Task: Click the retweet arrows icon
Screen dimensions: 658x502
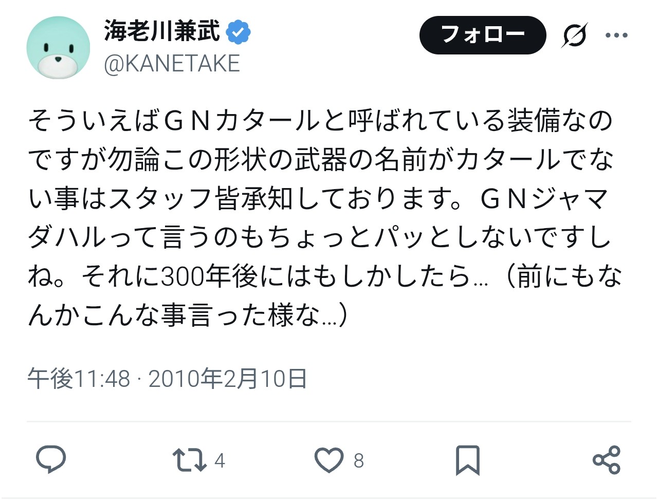Action: pos(189,460)
